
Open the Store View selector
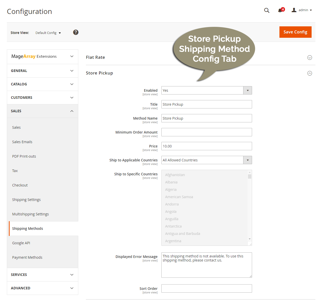coord(48,33)
